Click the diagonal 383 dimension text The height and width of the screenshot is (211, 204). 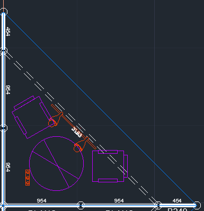77,132
